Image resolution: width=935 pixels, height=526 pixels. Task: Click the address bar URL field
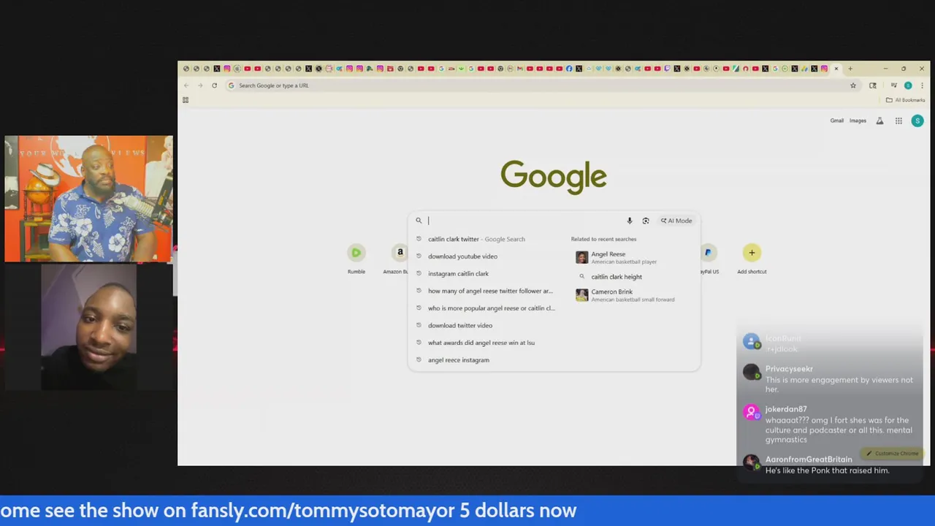pos(541,85)
